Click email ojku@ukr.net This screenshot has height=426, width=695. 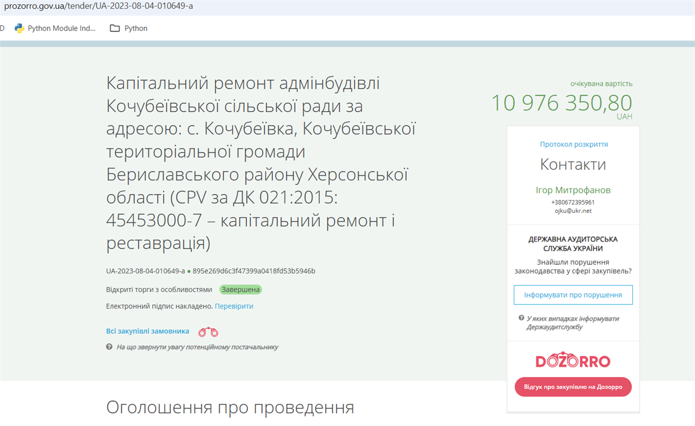[x=573, y=211]
